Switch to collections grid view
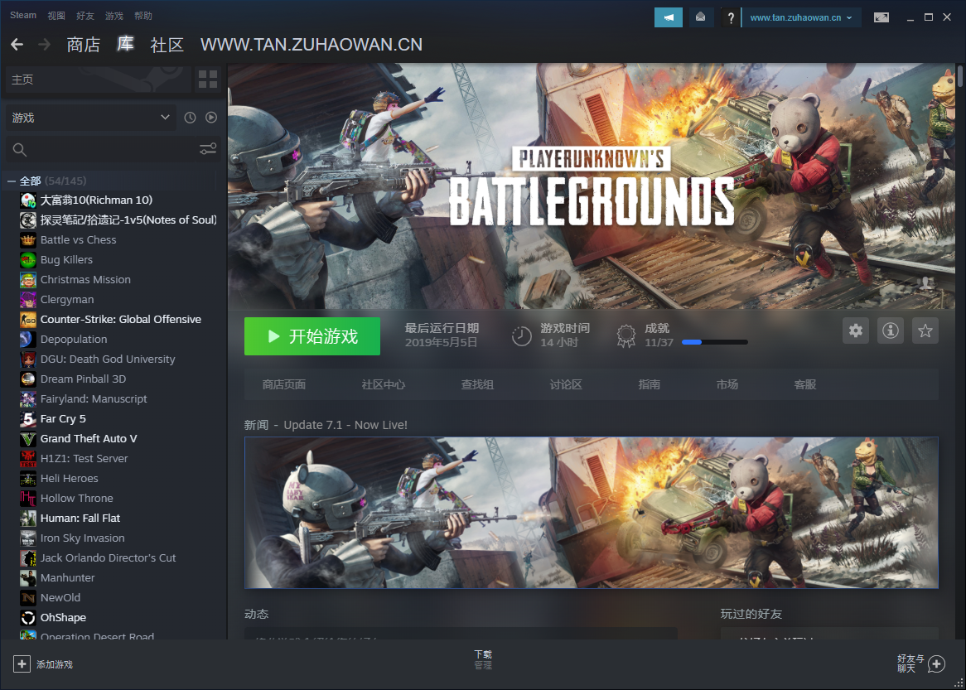 pos(208,80)
